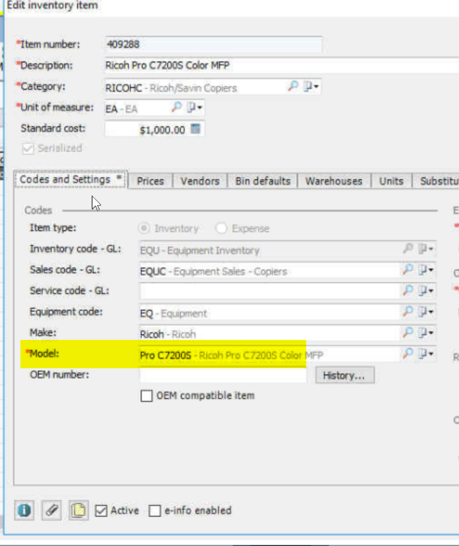459x546 pixels.
Task: Open Model lookup magnifier icon
Action: [x=408, y=354]
